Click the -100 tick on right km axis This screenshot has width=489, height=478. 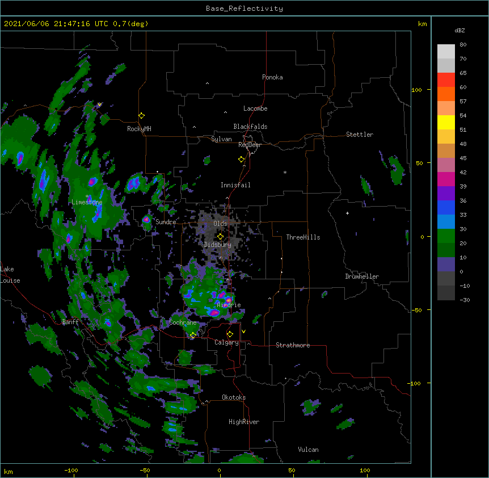pos(415,383)
